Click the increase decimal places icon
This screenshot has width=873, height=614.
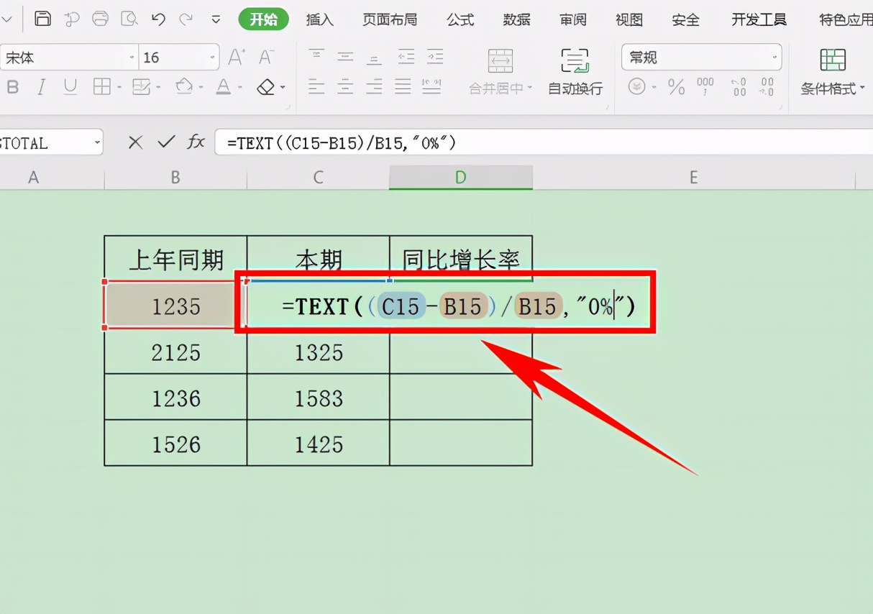click(x=737, y=86)
